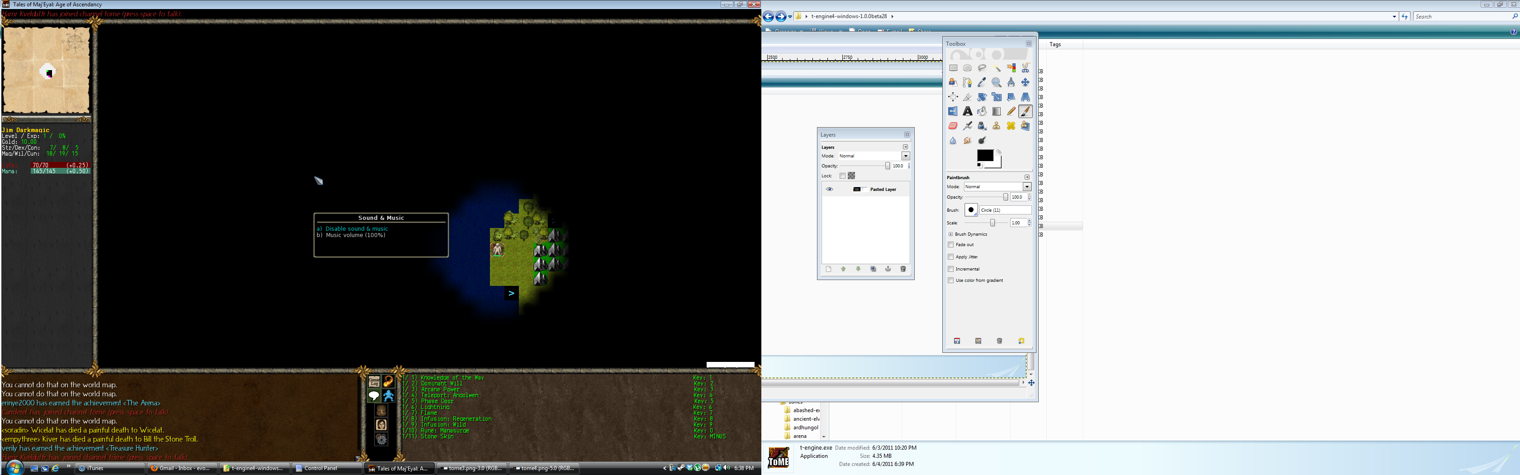Select the Color Picker eyedropper tool

click(x=982, y=82)
